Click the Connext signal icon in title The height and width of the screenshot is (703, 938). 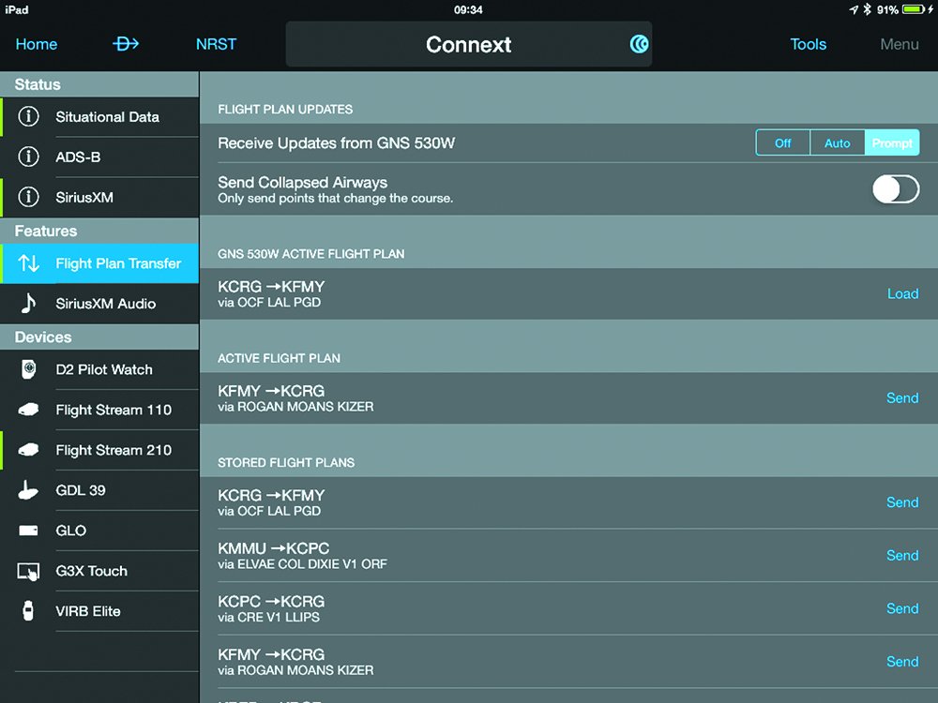(639, 44)
